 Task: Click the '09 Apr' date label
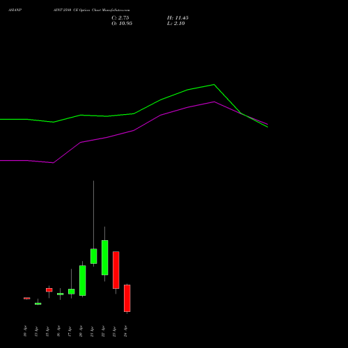pos(25,331)
